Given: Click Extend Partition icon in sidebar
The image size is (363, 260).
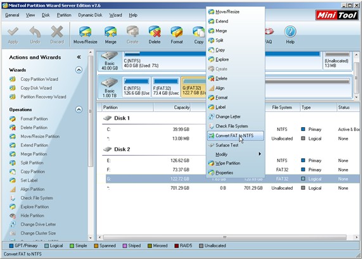Looking at the screenshot, I should [x=13, y=145].
